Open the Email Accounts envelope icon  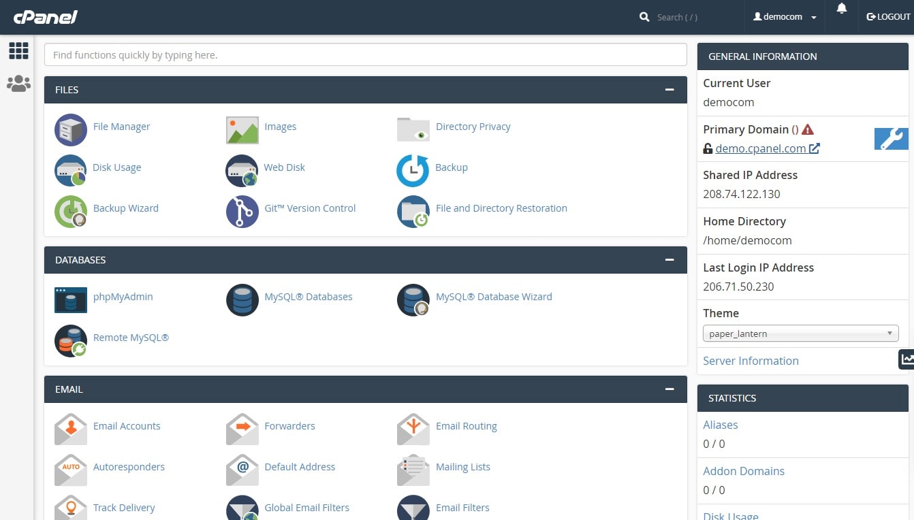(x=71, y=429)
